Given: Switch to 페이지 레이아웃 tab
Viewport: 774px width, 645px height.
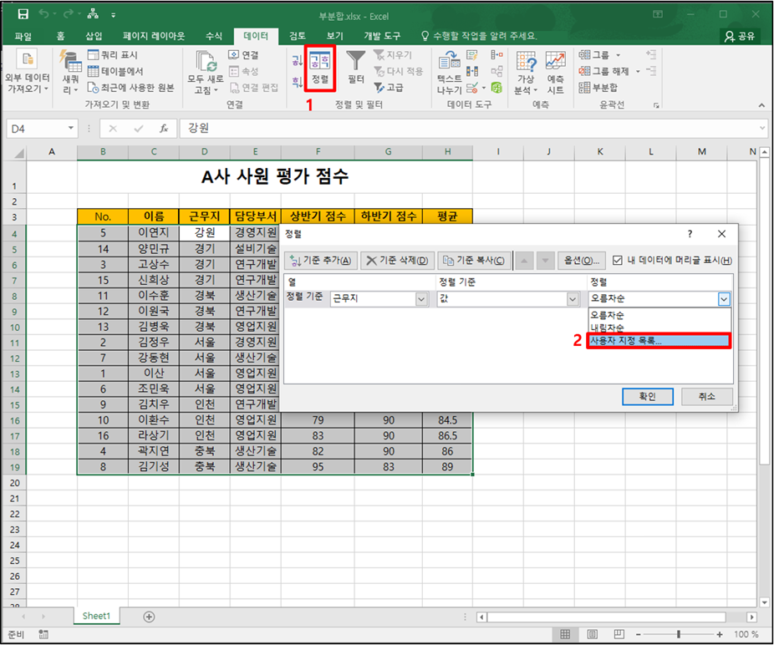Looking at the screenshot, I should (154, 36).
